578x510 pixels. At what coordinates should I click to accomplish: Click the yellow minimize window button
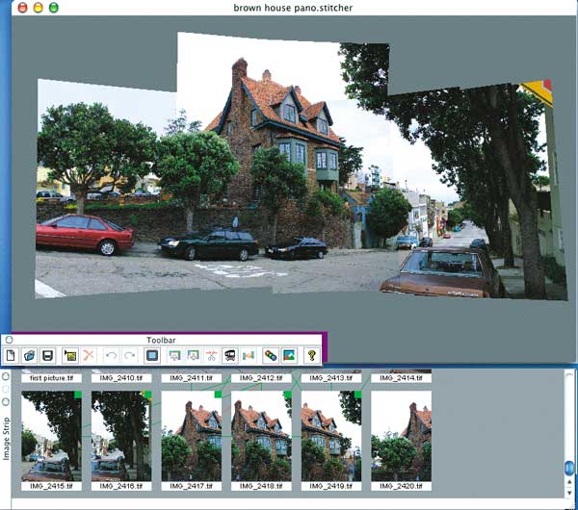point(38,8)
